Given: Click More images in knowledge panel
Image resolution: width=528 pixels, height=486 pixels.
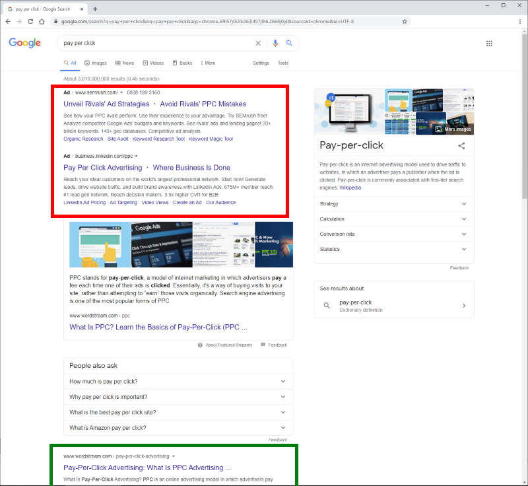Looking at the screenshot, I should pyautogui.click(x=454, y=129).
